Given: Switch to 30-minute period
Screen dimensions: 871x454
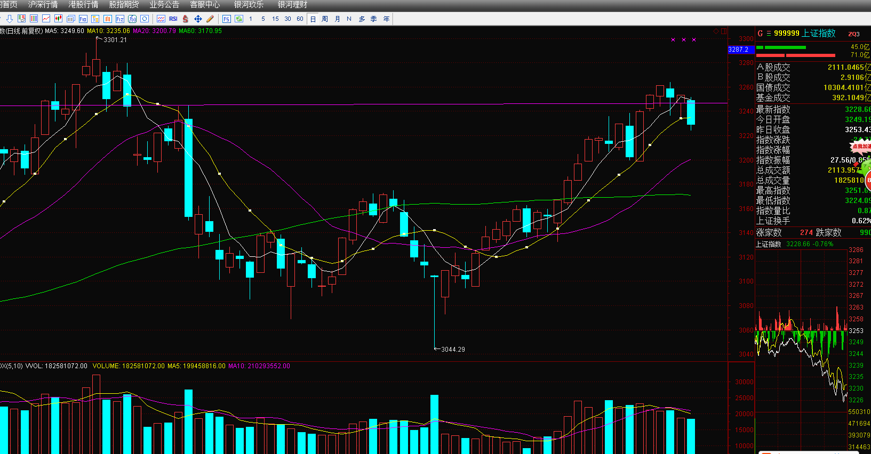Looking at the screenshot, I should click(x=287, y=19).
